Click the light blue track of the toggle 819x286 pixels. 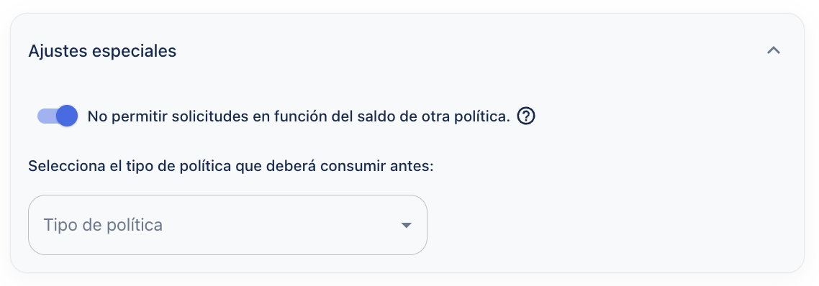pos(46,116)
